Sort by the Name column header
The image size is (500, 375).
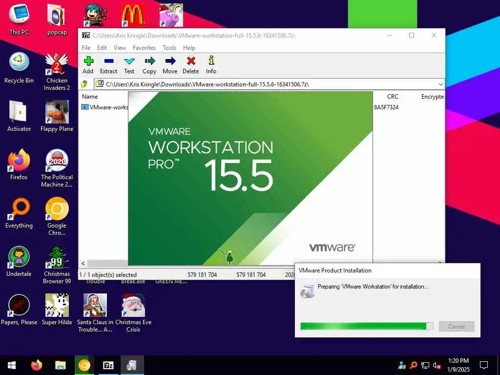[90, 97]
